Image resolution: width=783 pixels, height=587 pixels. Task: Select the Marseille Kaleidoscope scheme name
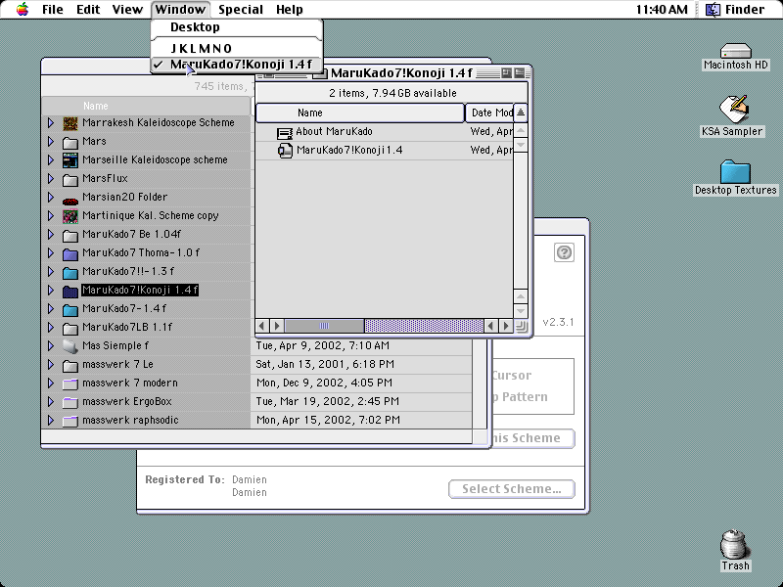pos(155,159)
